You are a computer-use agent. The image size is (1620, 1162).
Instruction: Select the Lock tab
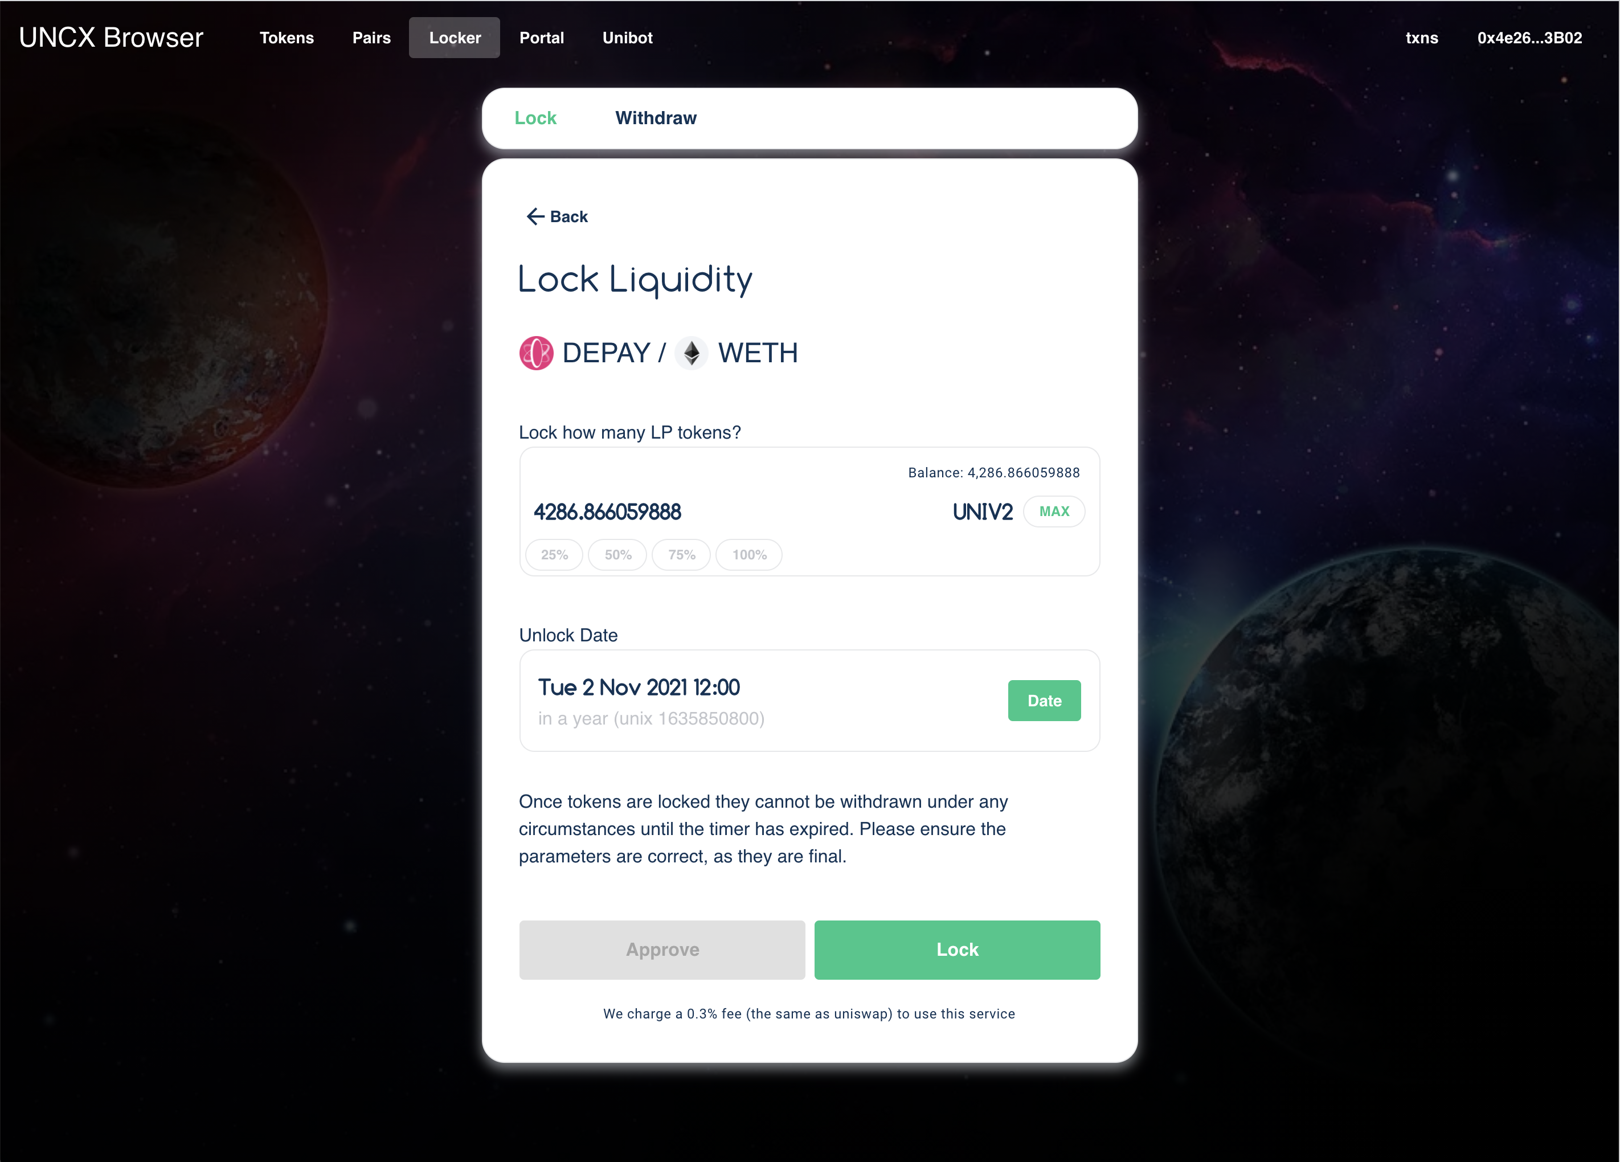pos(535,118)
